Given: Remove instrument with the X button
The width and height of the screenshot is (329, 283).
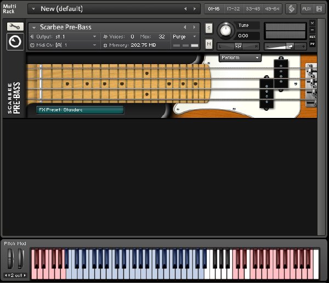Looking at the screenshot, I should pos(312,23).
